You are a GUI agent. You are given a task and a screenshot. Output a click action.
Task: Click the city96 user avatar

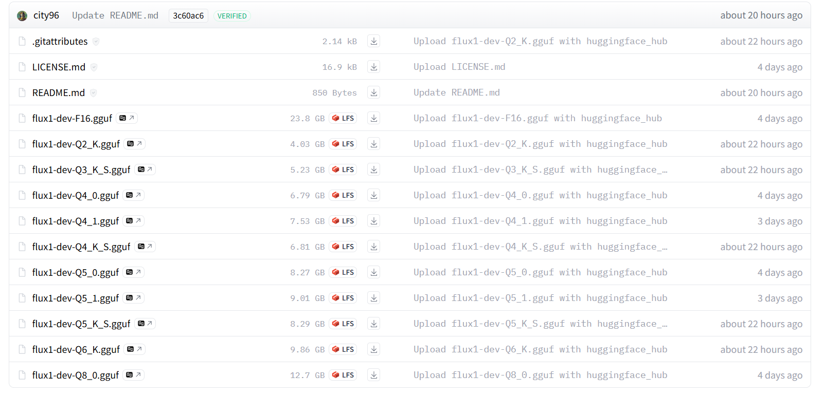tap(22, 16)
